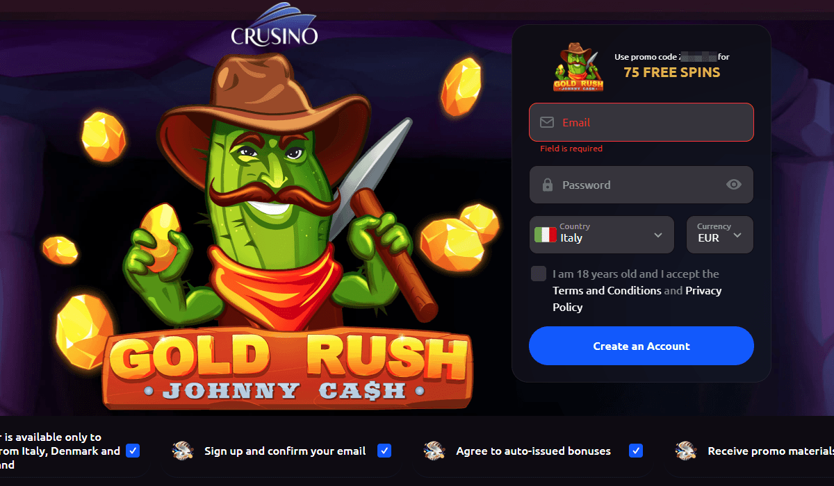Open the Currency dropdown showing EUR
This screenshot has height=486, width=834.
click(x=720, y=235)
